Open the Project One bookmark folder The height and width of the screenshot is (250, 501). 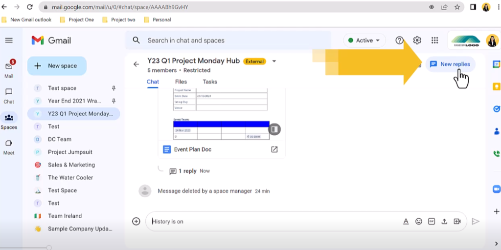(x=77, y=20)
